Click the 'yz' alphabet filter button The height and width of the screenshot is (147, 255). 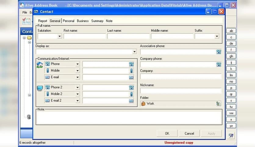pyautogui.click(x=231, y=126)
